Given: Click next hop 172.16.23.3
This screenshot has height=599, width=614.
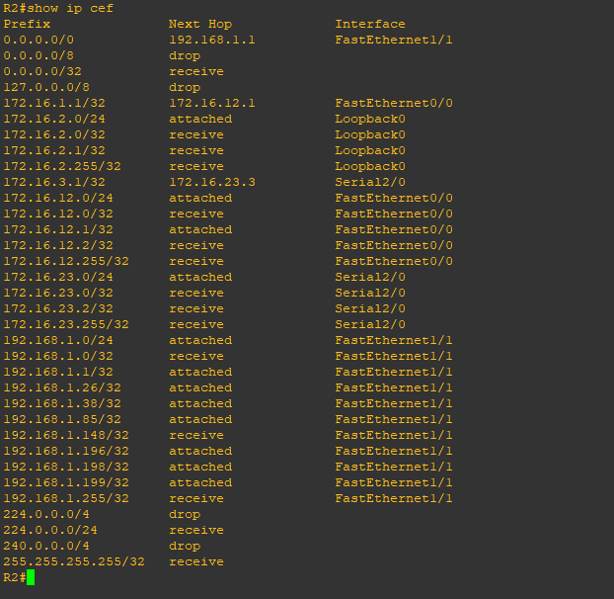Looking at the screenshot, I should (212, 182).
